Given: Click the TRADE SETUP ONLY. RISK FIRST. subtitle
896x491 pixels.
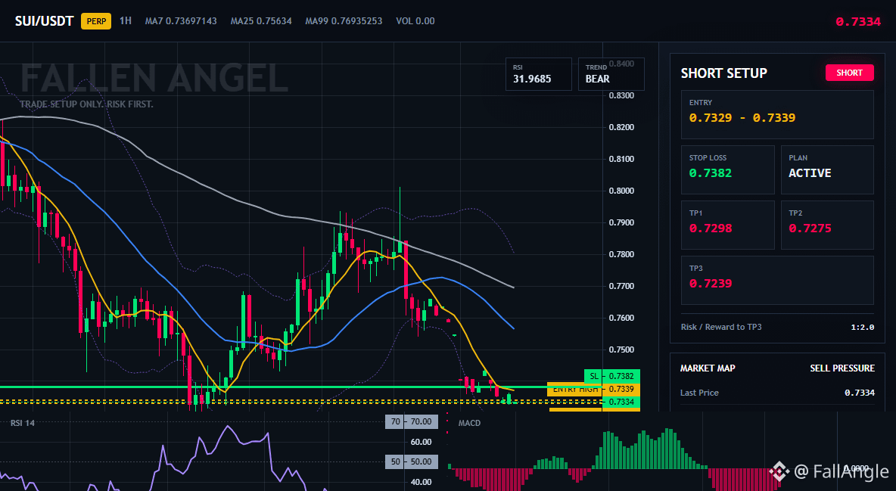Looking at the screenshot, I should pyautogui.click(x=86, y=104).
